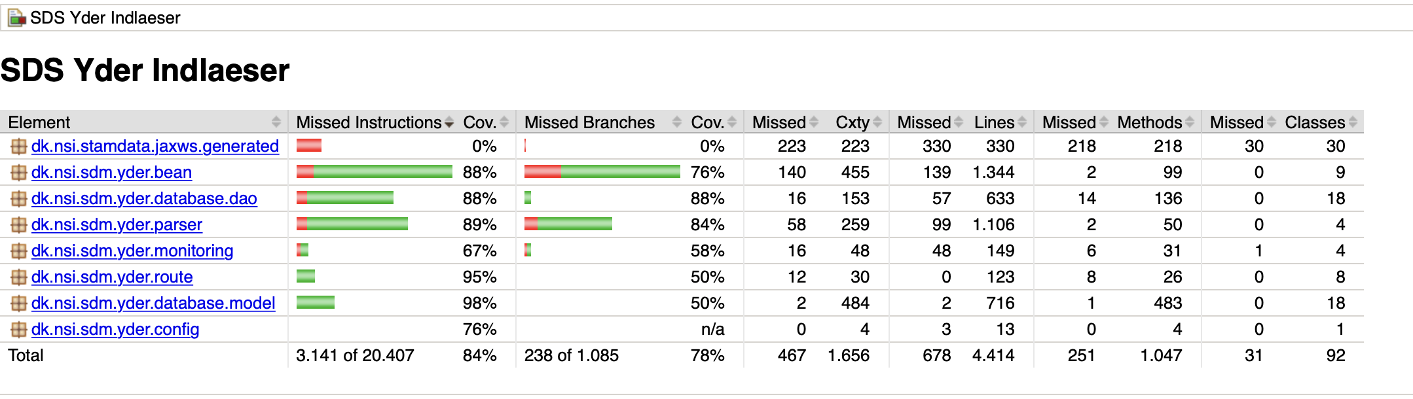This screenshot has height=399, width=1413.
Task: Click the dk.nsi.sdm.yder.bean missed instructions coverage bar
Action: [374, 172]
